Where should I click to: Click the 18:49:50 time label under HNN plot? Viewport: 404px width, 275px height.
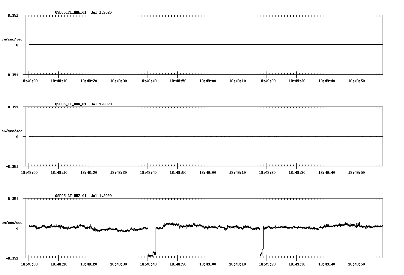(356, 173)
